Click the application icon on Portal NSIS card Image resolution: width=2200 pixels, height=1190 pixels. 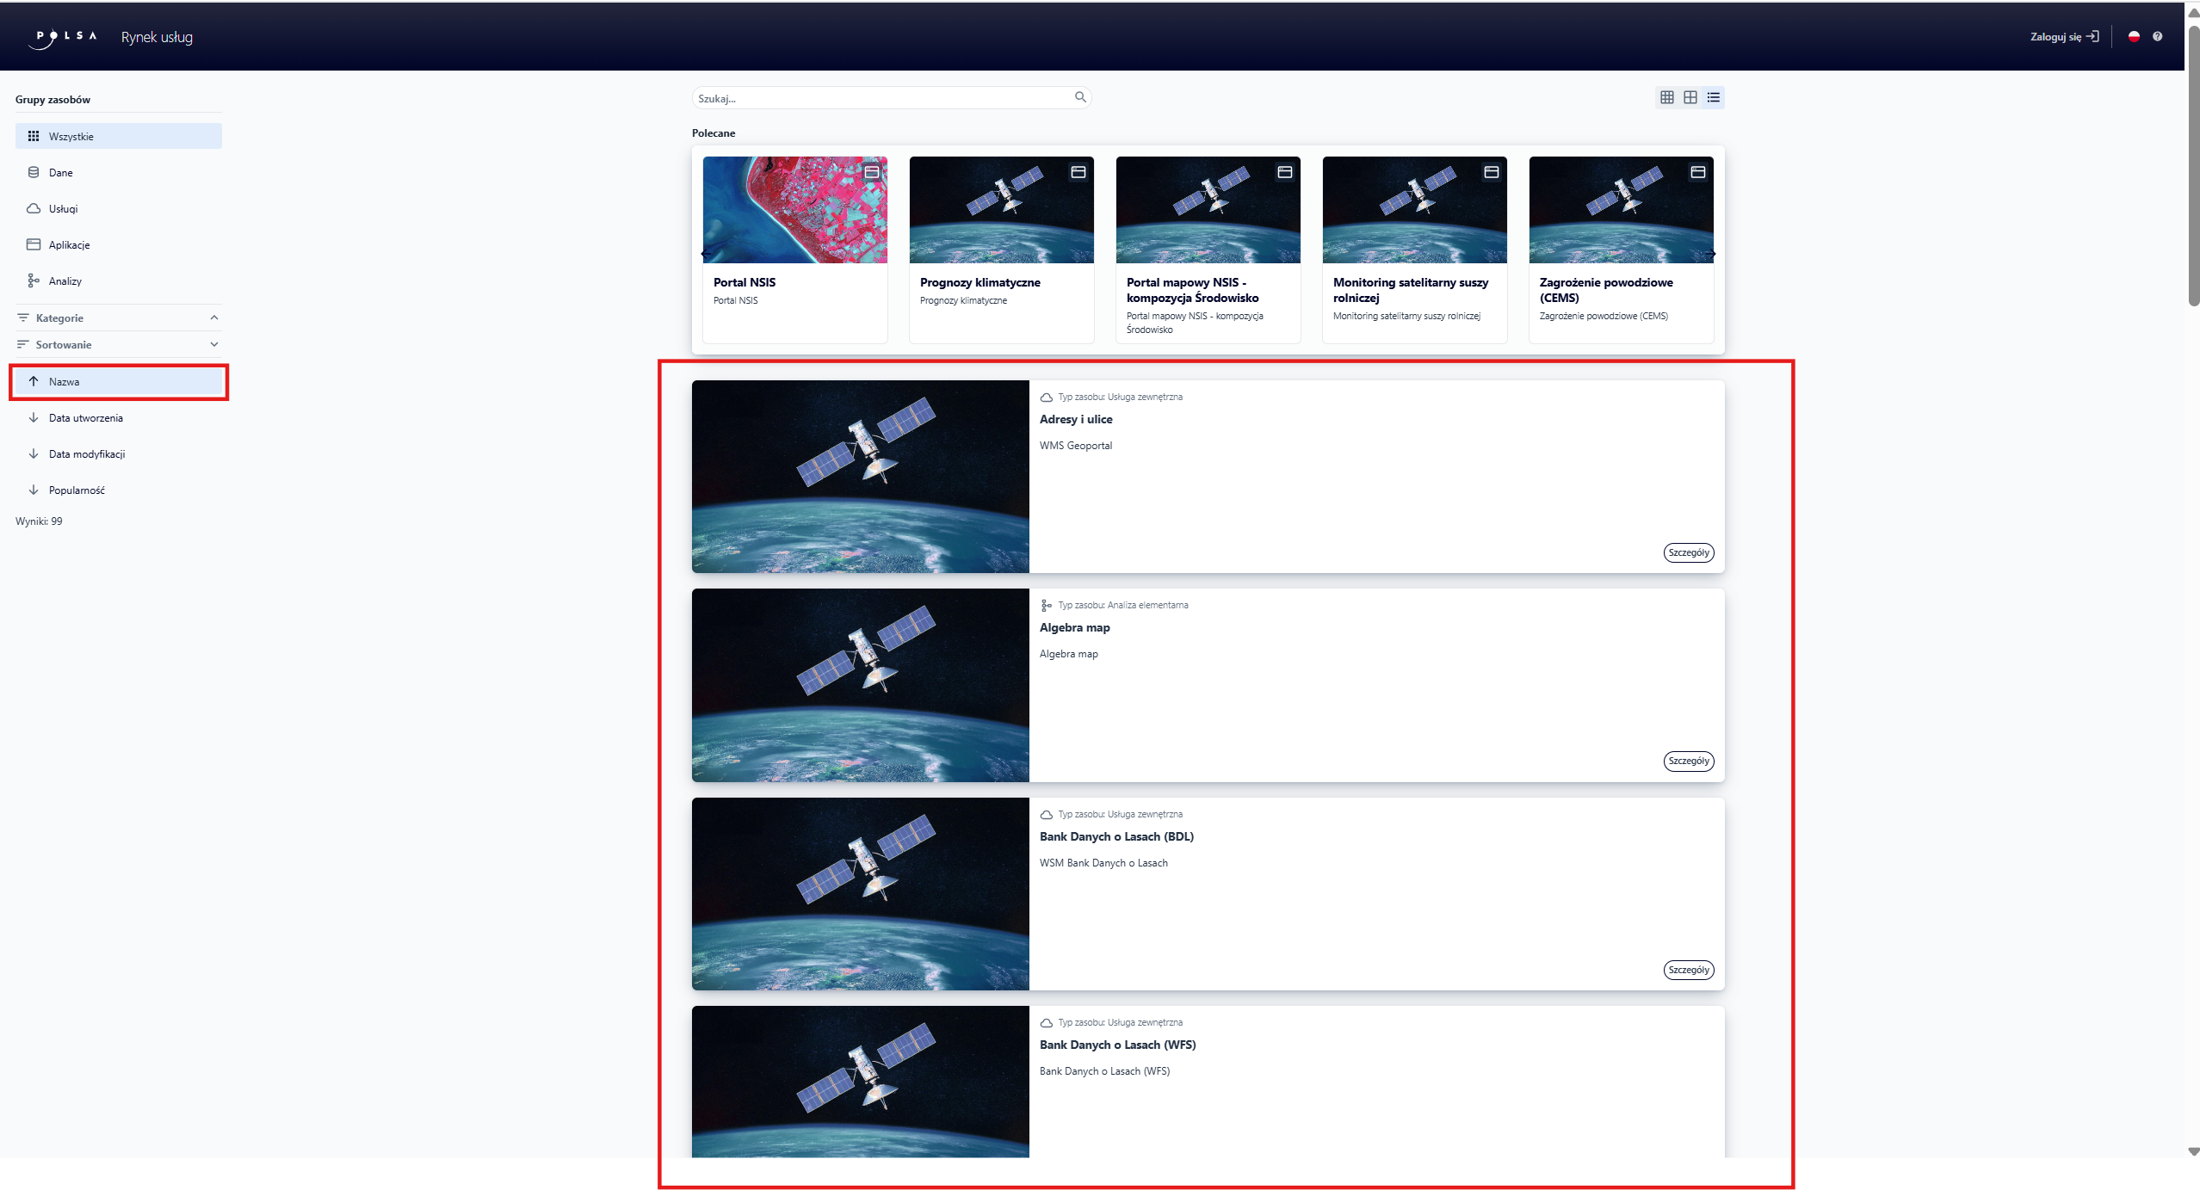coord(871,172)
